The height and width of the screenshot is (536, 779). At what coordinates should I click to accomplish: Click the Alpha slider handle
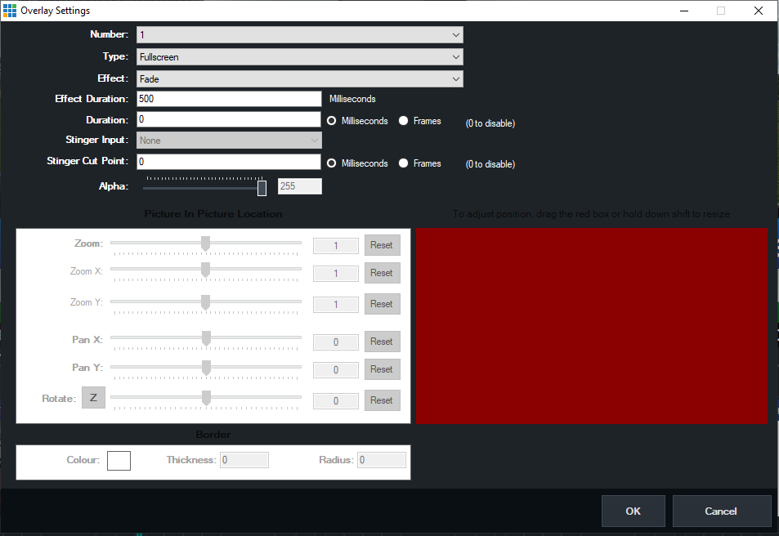(262, 188)
